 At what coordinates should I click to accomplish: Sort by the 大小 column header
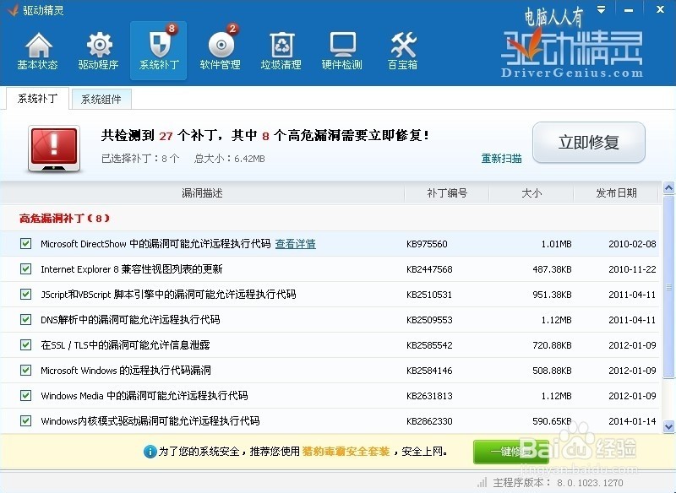(x=532, y=192)
